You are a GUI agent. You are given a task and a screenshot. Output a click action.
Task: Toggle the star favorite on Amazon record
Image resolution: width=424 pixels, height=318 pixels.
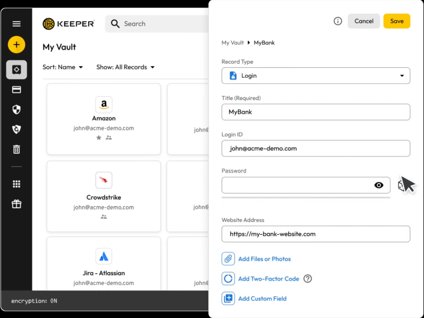pos(99,138)
